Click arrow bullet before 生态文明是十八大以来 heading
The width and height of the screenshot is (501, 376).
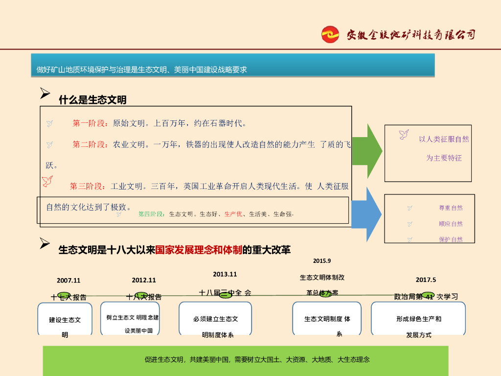(45, 243)
